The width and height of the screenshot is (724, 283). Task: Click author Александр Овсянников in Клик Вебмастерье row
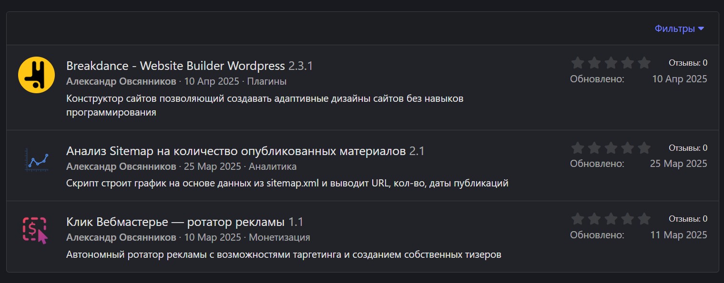tap(121, 237)
